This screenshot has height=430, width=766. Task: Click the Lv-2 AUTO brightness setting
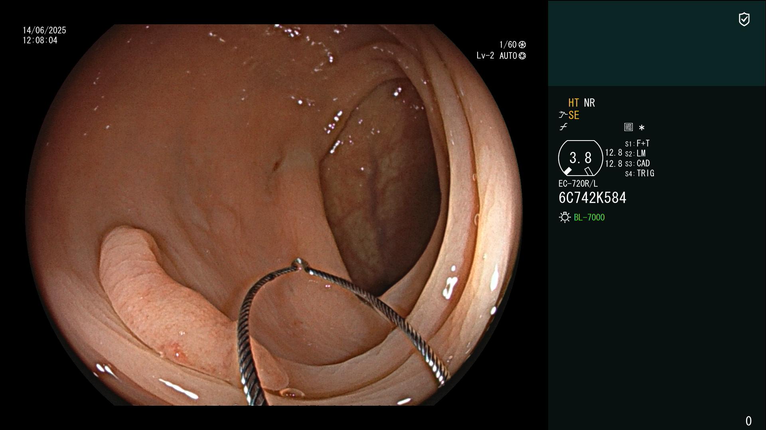click(497, 56)
